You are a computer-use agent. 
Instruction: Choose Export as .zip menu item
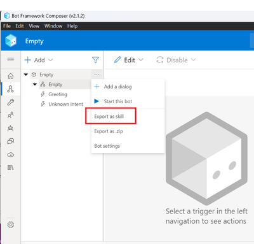point(109,131)
